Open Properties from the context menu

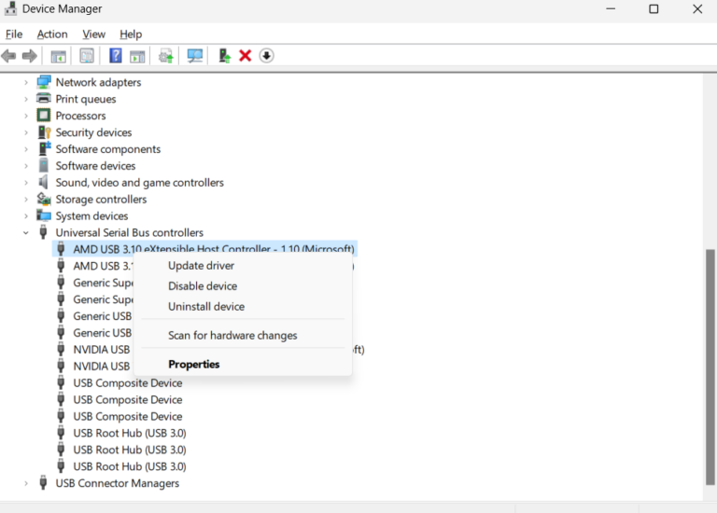(x=193, y=364)
